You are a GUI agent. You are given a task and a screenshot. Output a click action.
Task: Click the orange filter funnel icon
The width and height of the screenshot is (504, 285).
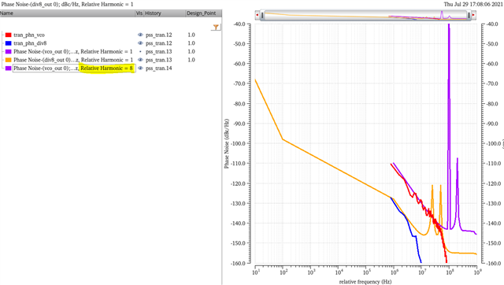point(216,28)
